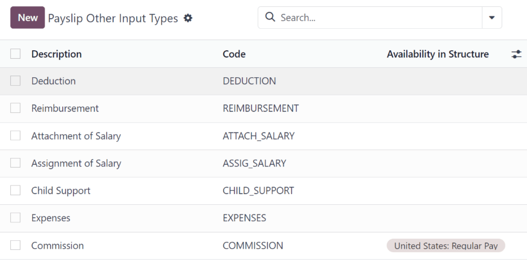This screenshot has height=260, width=527.
Task: Select the Reimbursement row checkbox
Action: [x=15, y=108]
